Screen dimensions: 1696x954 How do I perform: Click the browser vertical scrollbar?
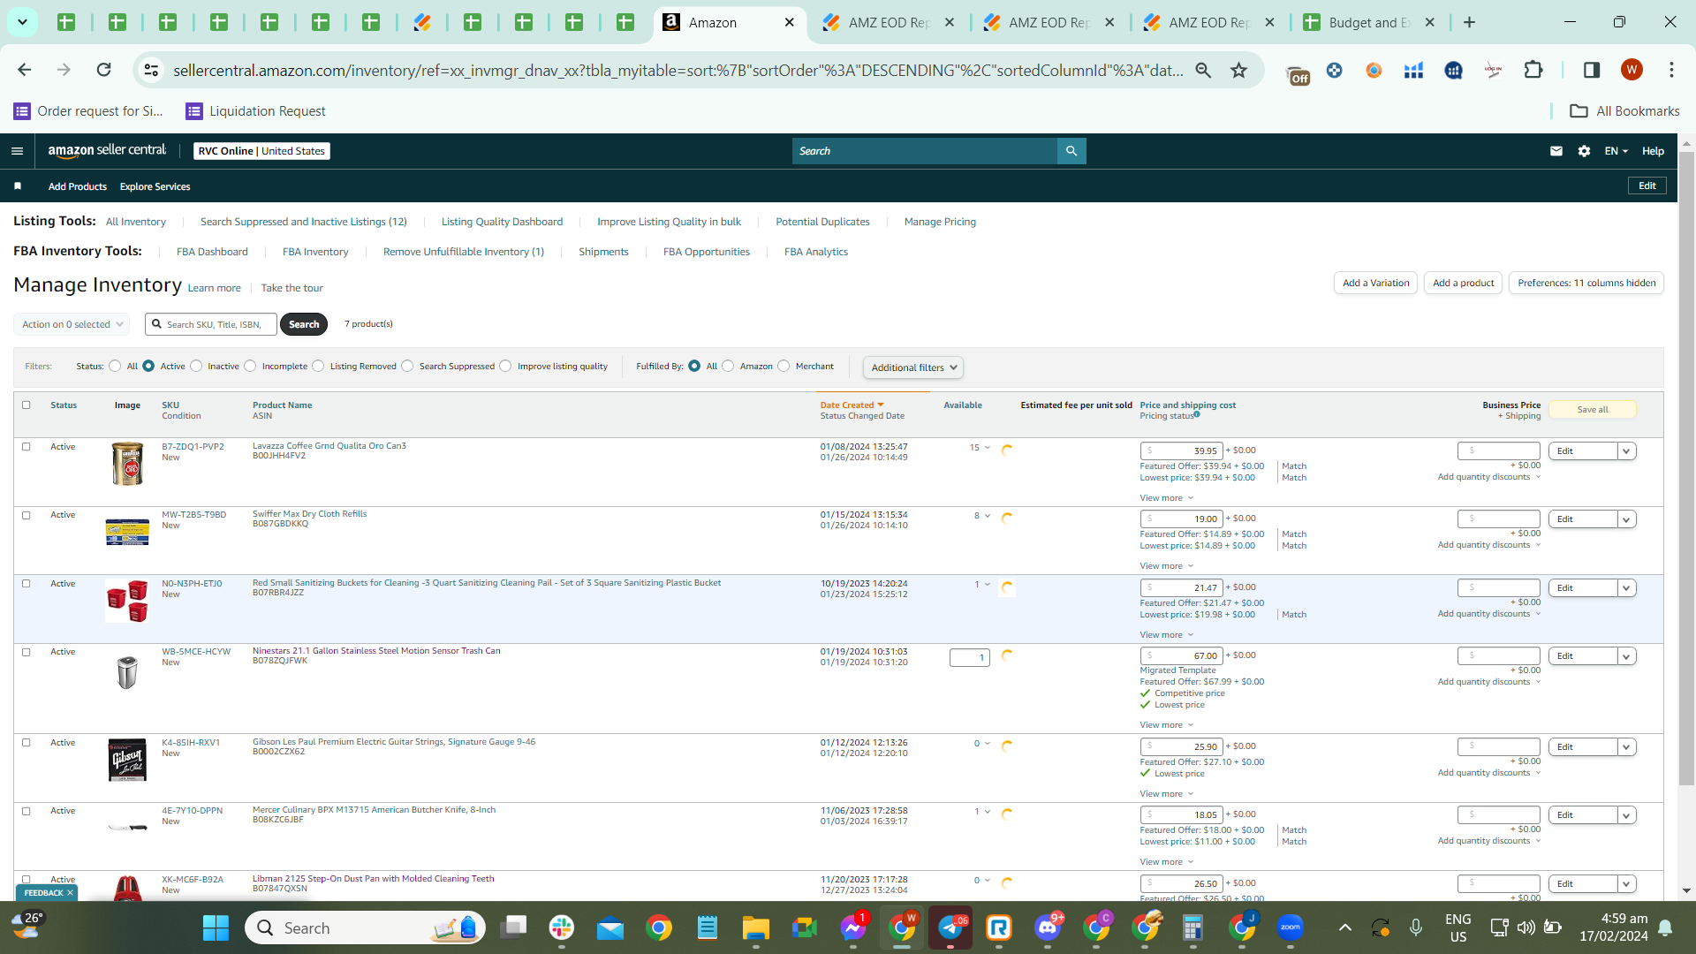[1686, 468]
